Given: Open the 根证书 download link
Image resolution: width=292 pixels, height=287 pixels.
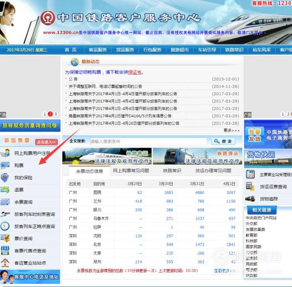Looking at the screenshot, I should pyautogui.click(x=135, y=72).
